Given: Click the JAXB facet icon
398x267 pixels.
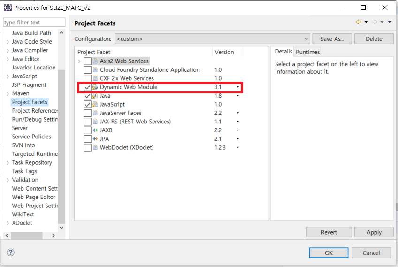Looking at the screenshot, I should (x=95, y=130).
